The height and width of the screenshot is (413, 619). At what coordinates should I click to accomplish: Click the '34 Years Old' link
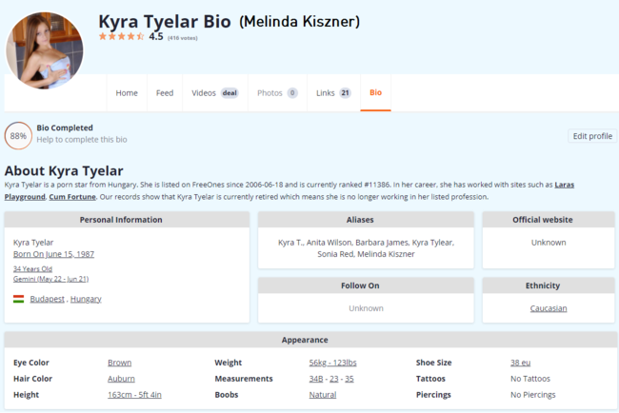coord(32,269)
